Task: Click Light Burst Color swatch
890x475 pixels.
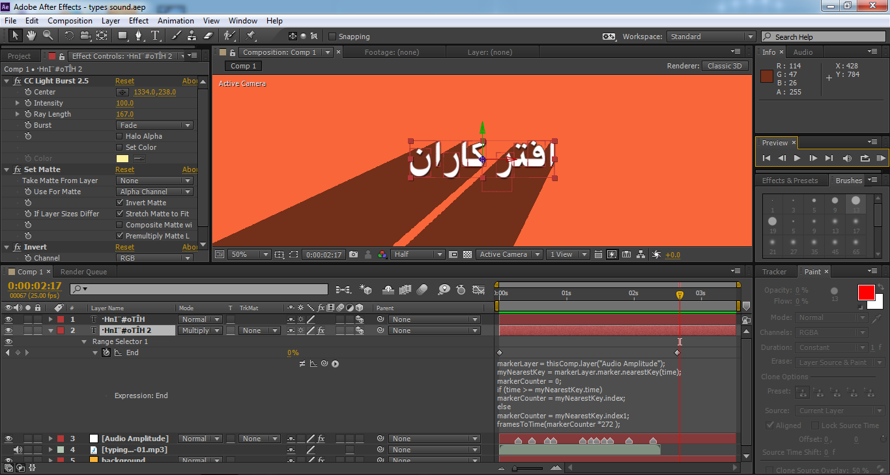Action: [122, 158]
